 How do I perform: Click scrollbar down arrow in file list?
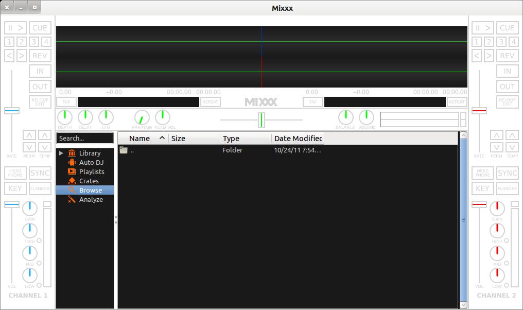pos(463,305)
